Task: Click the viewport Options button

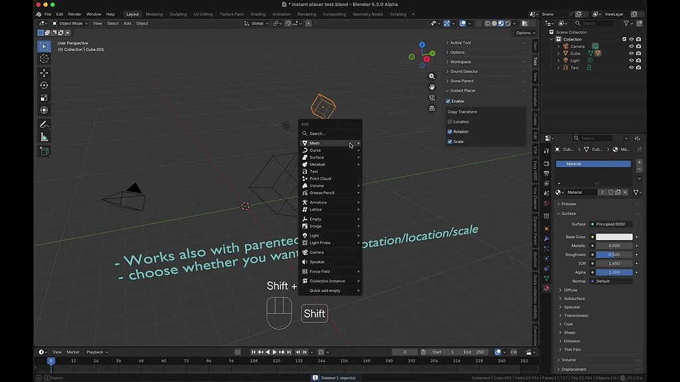Action: pos(525,33)
